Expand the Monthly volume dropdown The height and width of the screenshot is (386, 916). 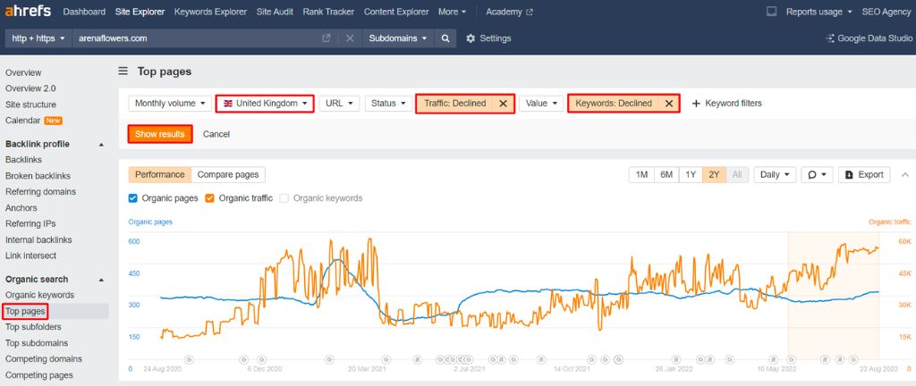(x=170, y=104)
